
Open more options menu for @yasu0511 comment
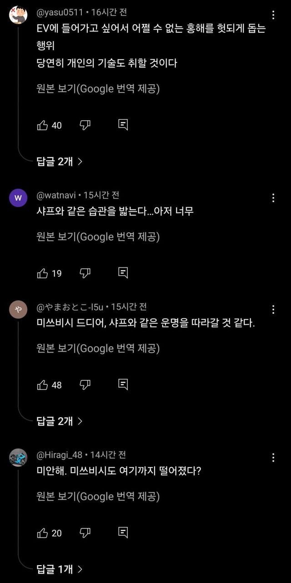tap(273, 15)
